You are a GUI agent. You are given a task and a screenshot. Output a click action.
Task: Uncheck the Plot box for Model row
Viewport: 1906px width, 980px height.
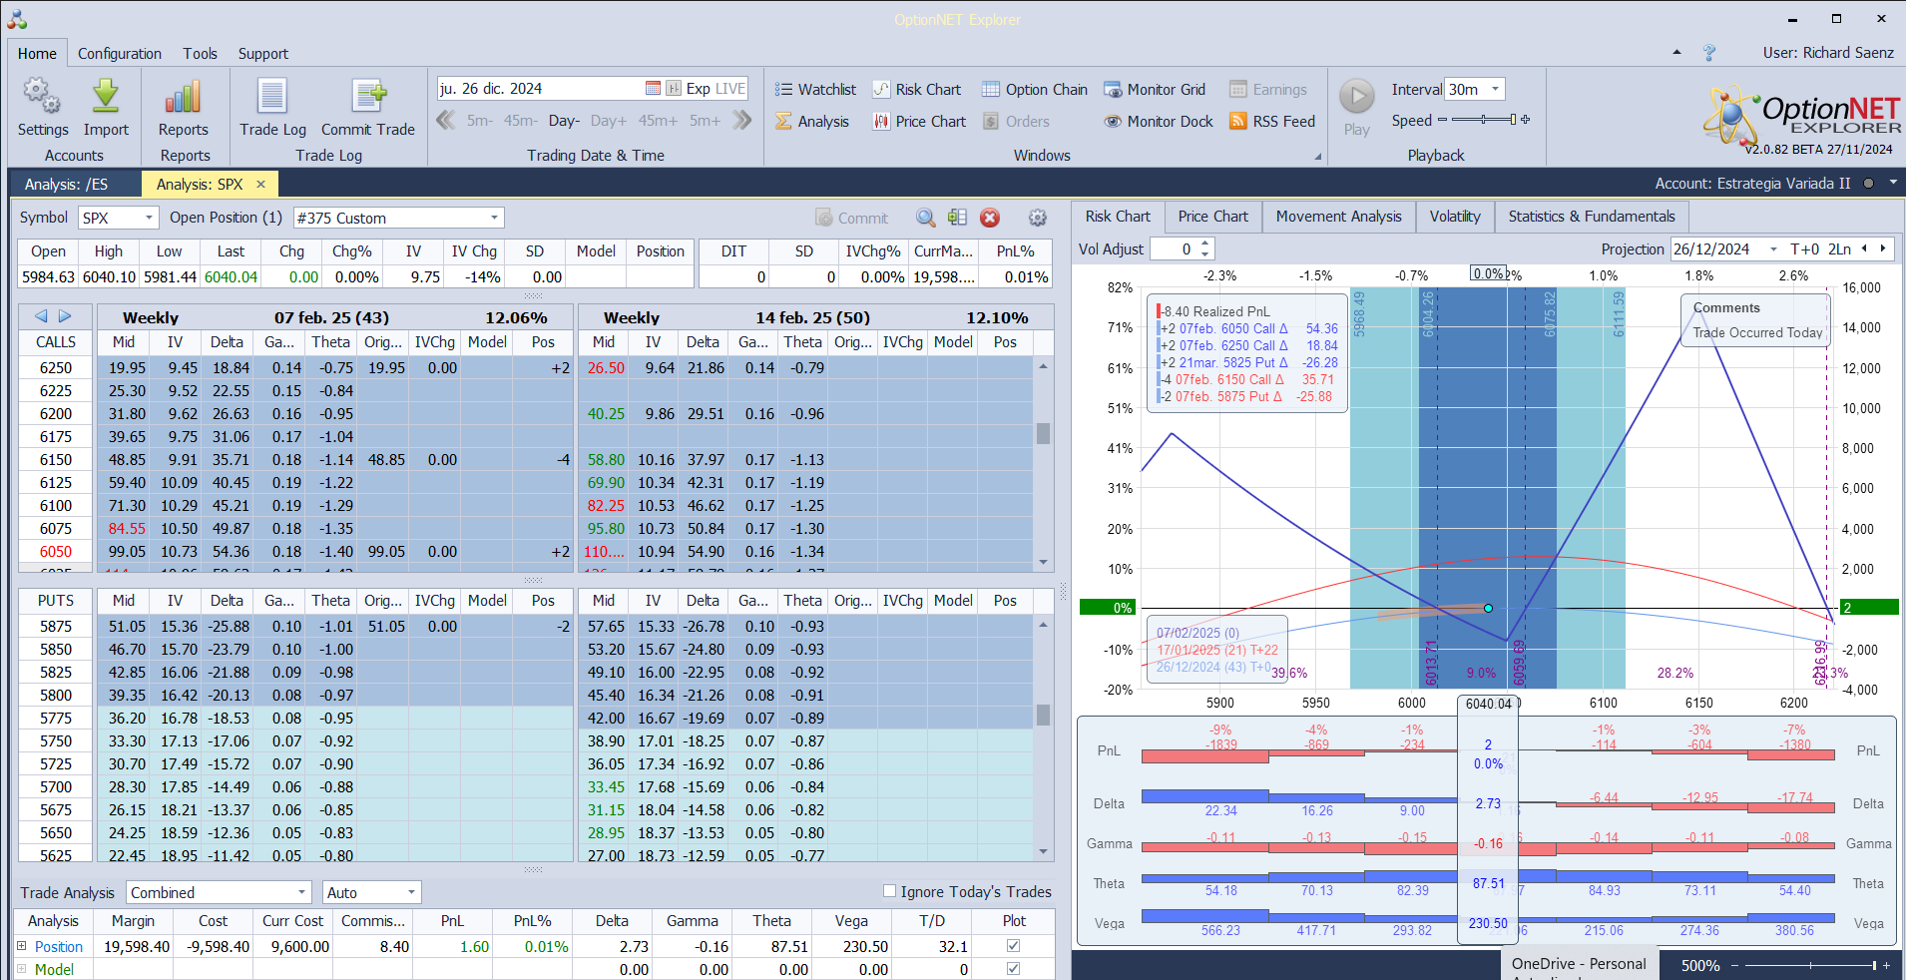[1014, 969]
